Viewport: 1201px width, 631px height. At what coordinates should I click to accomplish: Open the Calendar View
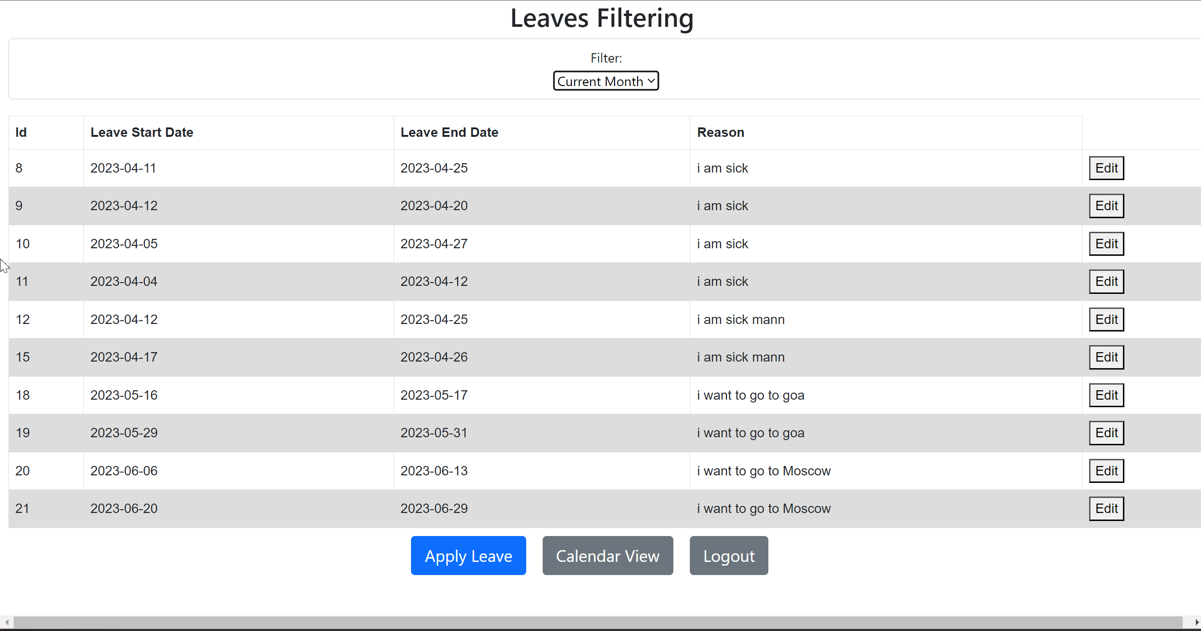coord(607,555)
